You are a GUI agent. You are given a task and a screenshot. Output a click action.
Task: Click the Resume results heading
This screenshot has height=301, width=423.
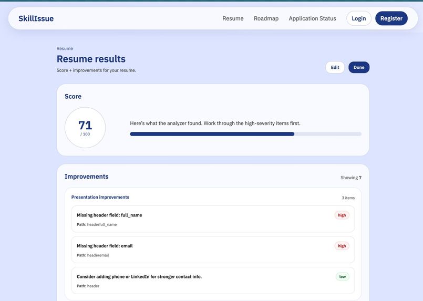pos(91,59)
